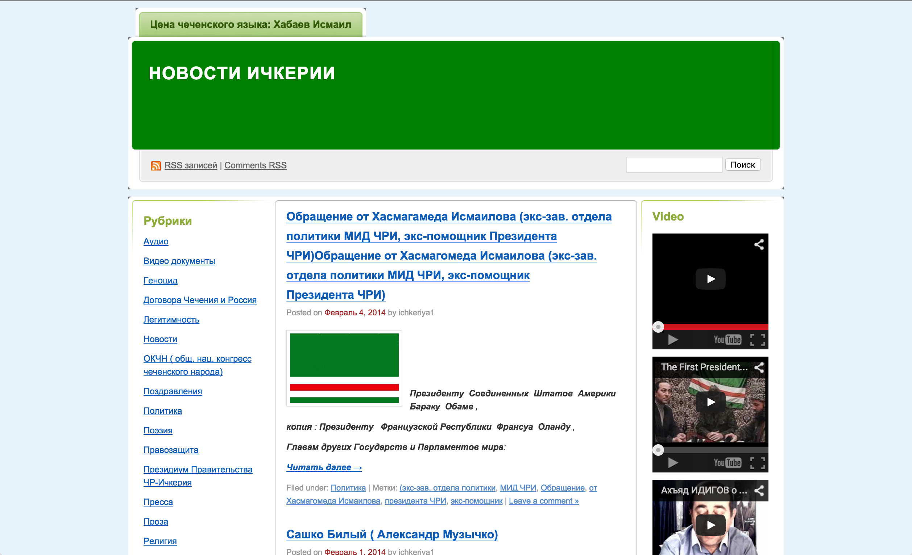Open fullscreen on first video player
This screenshot has width=912, height=555.
tap(757, 340)
